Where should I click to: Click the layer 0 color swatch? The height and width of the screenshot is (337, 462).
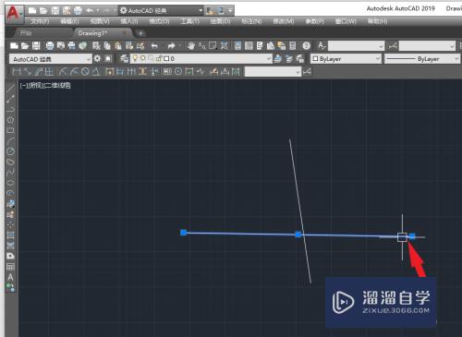coord(166,58)
